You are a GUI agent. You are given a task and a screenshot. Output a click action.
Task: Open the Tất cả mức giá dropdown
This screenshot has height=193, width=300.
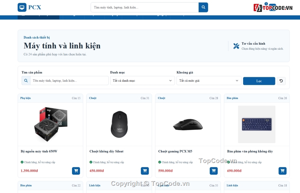(209, 81)
